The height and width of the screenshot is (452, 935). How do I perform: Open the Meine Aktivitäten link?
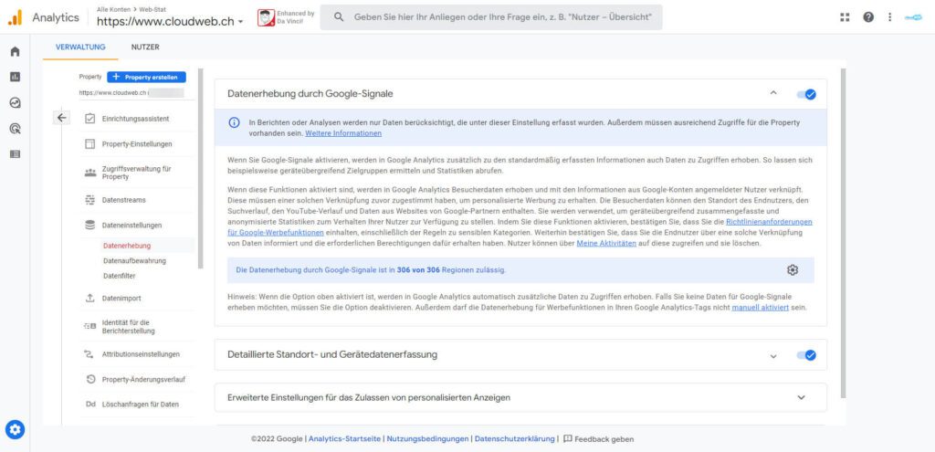click(x=606, y=244)
